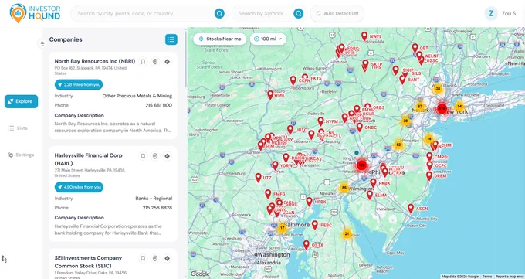
Task: Click the QNBC map marker
Action: tap(359, 127)
